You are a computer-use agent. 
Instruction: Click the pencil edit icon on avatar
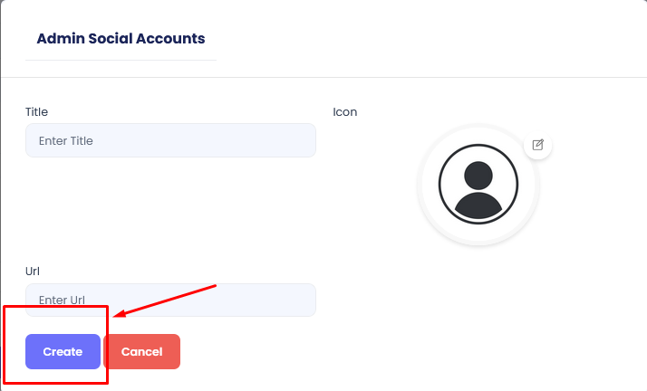(x=537, y=144)
